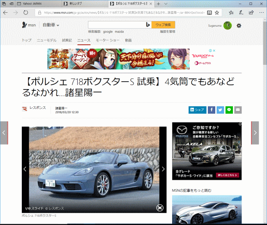Click the address bar URL
Viewport: 267px width, 225px height.
(x=124, y=13)
